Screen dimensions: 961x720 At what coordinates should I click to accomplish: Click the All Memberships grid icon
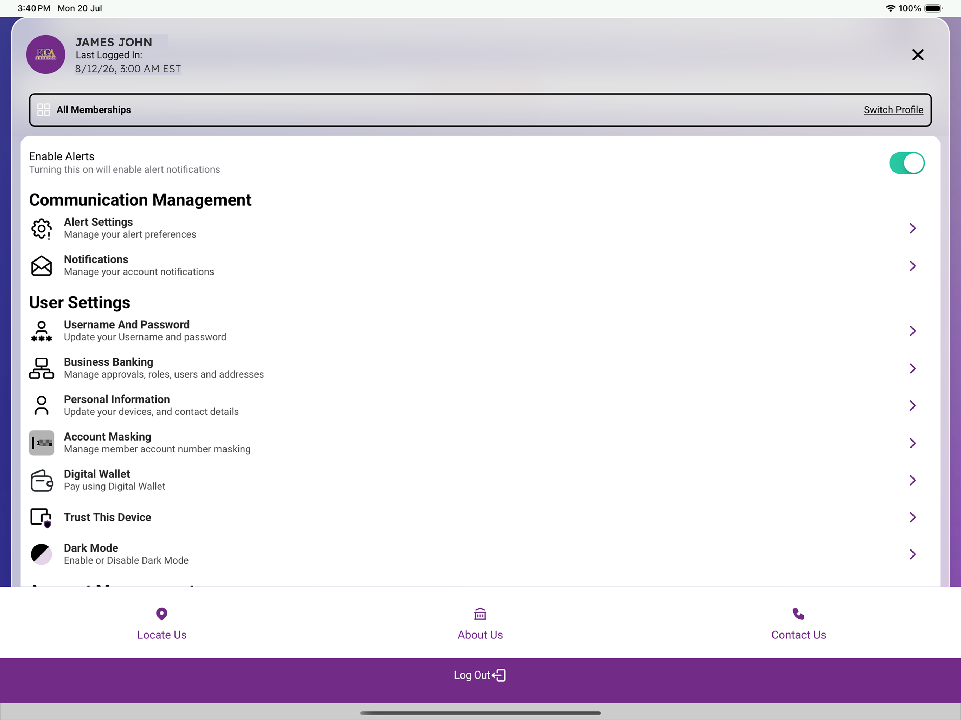pos(44,110)
